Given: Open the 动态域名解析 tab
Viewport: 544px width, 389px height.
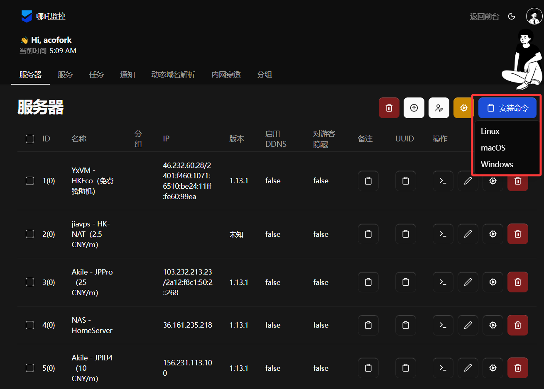Looking at the screenshot, I should (x=173, y=75).
